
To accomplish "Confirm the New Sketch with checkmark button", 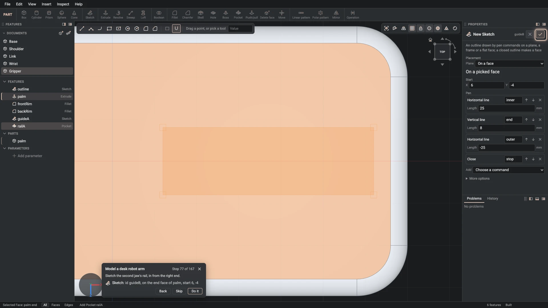I will pyautogui.click(x=540, y=35).
